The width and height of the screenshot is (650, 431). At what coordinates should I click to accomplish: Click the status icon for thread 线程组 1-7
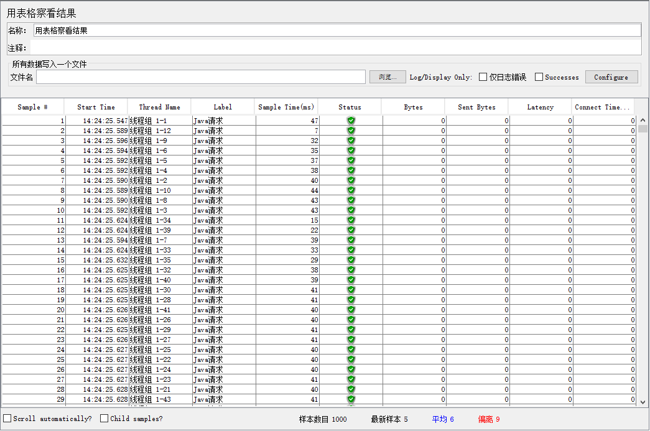coord(351,240)
